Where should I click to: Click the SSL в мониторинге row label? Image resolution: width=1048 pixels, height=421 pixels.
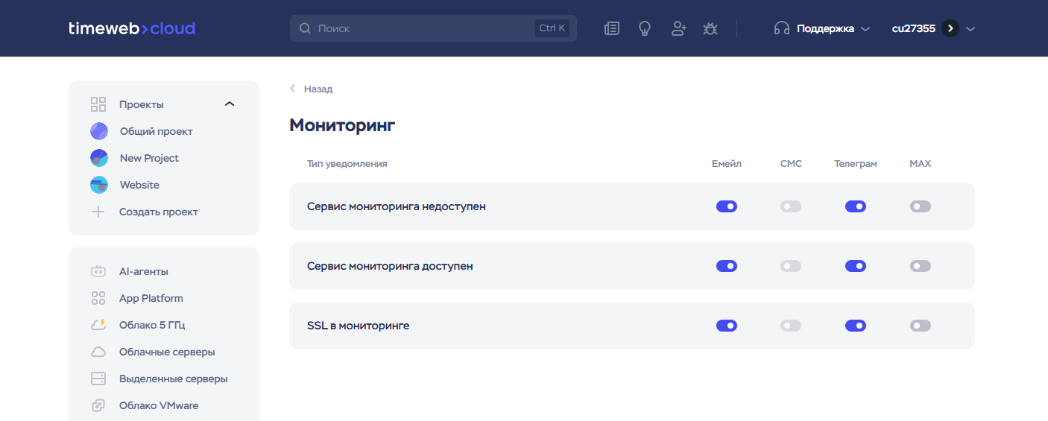tap(358, 326)
